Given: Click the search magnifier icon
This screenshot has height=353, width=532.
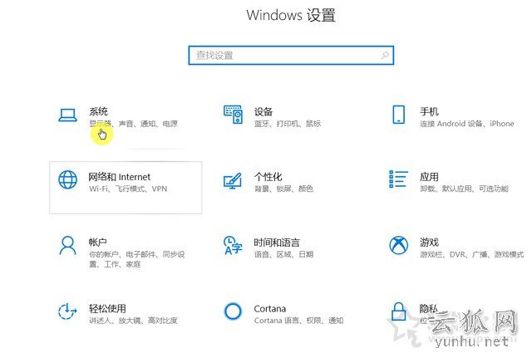Looking at the screenshot, I should click(385, 55).
